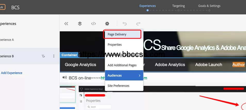
Task: Go to the Experiences step
Action: (148, 6)
